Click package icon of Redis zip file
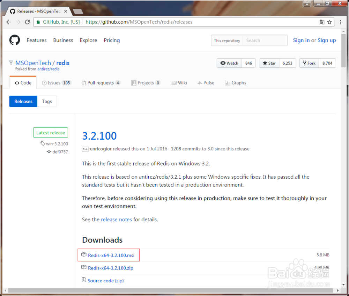The height and width of the screenshot is (296, 349). point(84,267)
